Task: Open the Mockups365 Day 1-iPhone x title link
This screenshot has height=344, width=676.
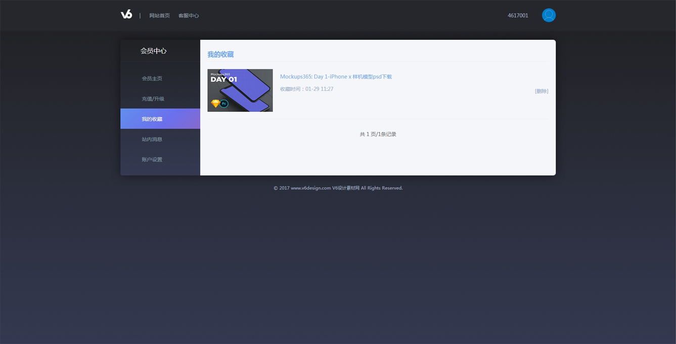Action: pyautogui.click(x=336, y=77)
